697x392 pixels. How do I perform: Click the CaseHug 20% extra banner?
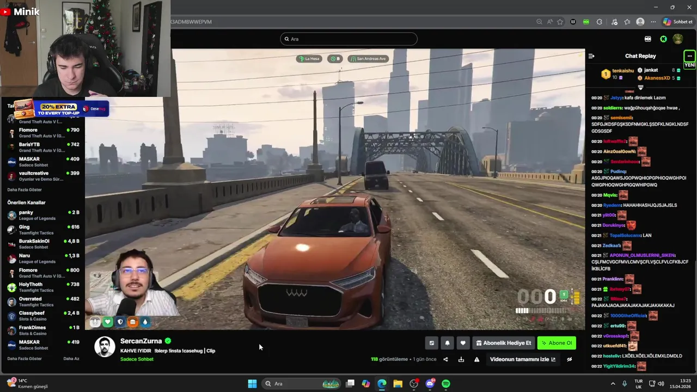61,109
